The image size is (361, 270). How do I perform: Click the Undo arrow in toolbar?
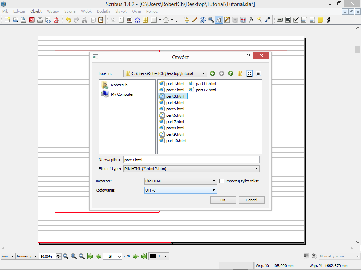(x=68, y=20)
